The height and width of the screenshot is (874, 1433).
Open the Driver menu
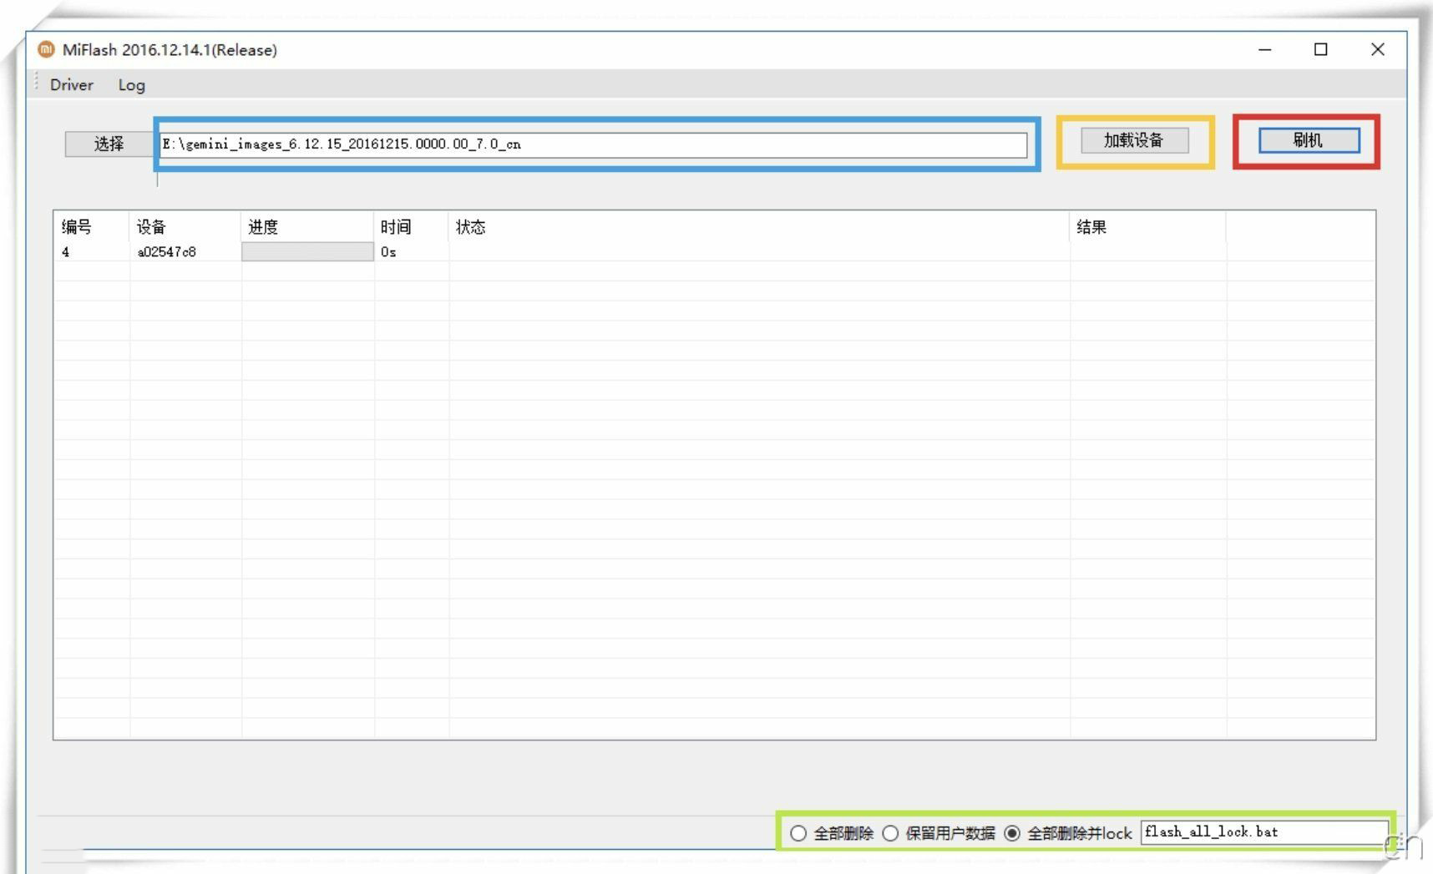(71, 84)
